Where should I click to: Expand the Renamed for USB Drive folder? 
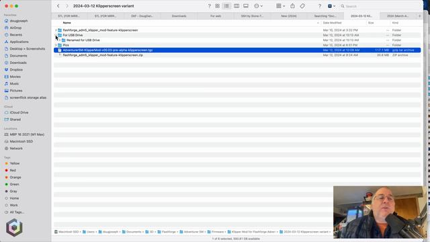pyautogui.click(x=60, y=40)
